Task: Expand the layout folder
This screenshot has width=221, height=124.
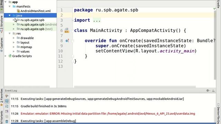Action: click(14, 42)
